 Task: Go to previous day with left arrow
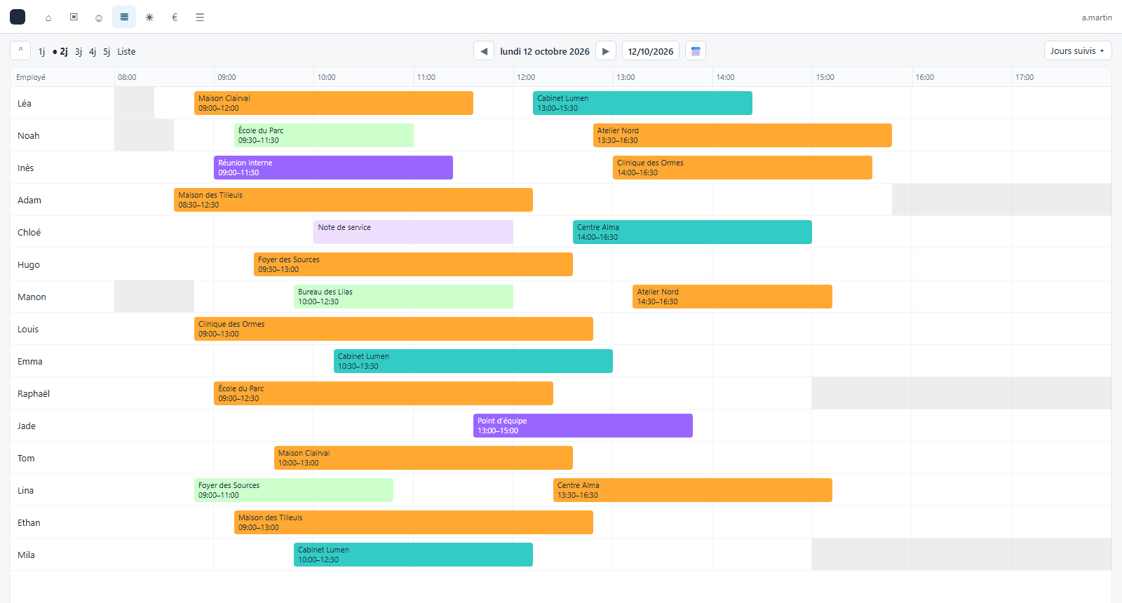(x=484, y=51)
